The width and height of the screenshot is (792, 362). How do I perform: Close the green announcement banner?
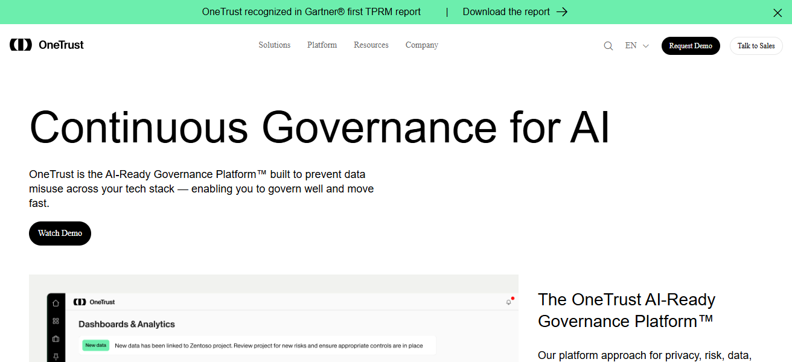tap(778, 12)
